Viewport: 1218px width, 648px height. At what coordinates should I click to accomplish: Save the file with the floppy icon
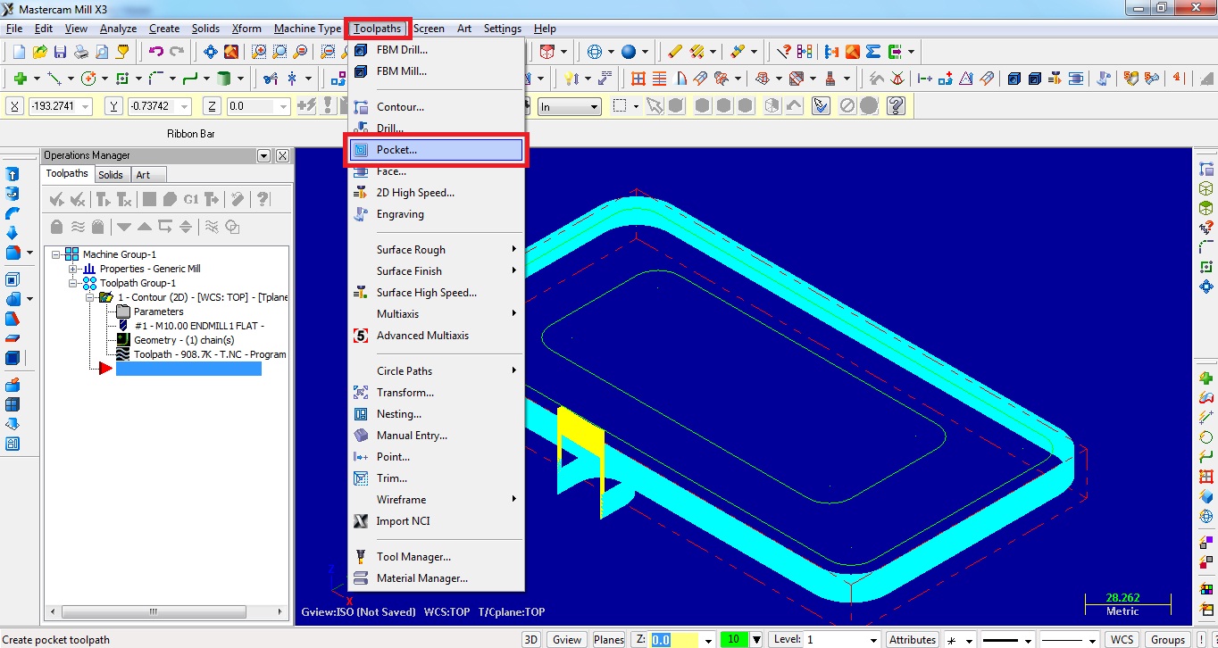60,52
